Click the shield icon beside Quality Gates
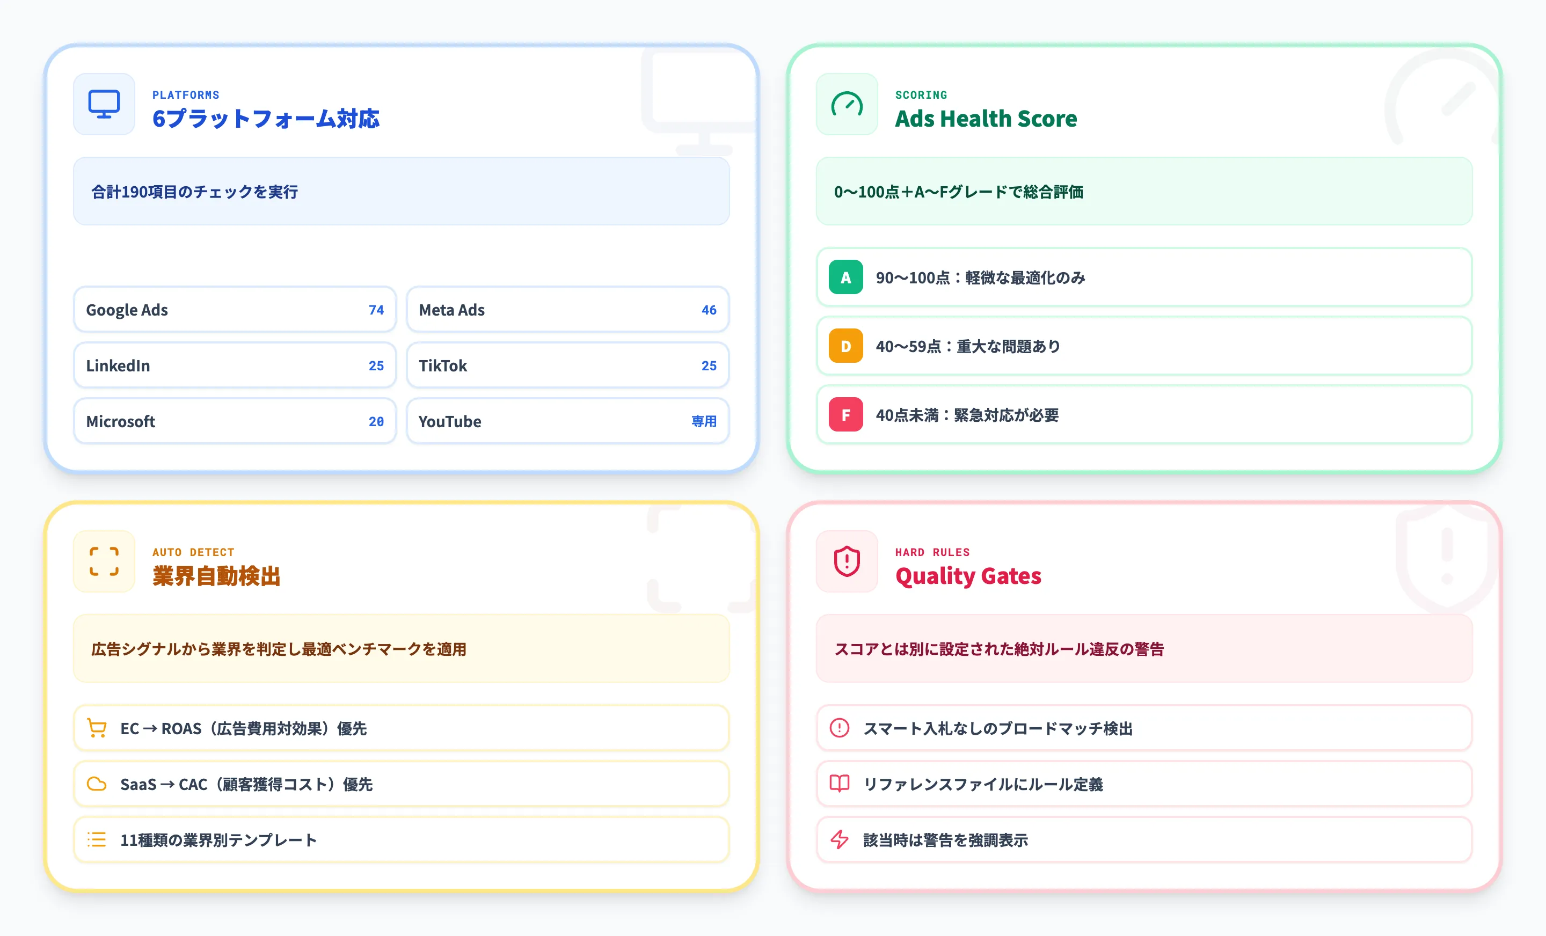 click(x=847, y=562)
